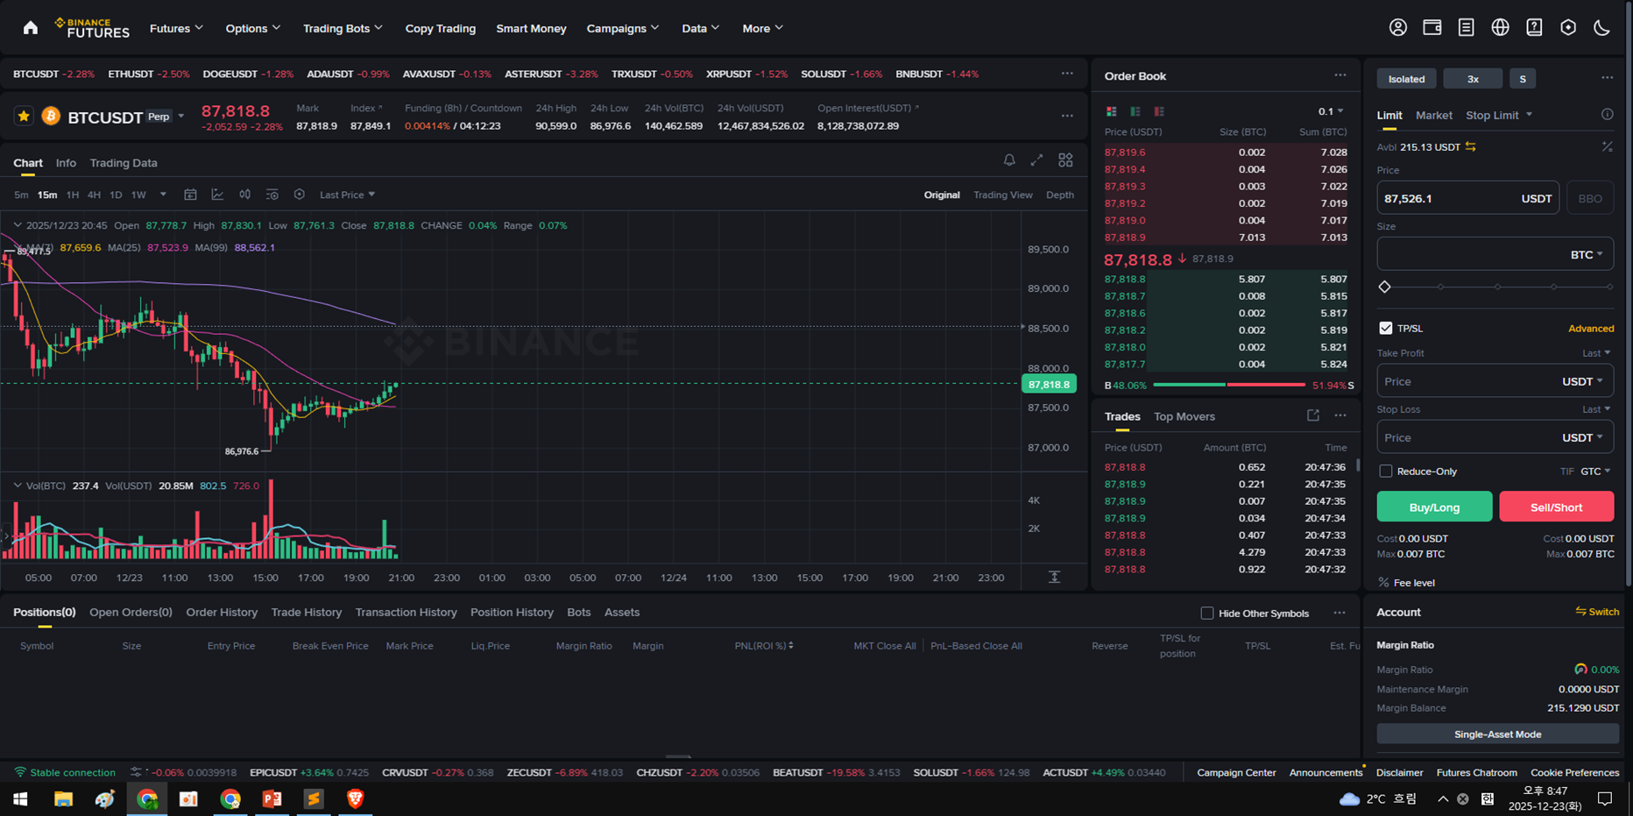Click order size slider diamond handle

1384,287
